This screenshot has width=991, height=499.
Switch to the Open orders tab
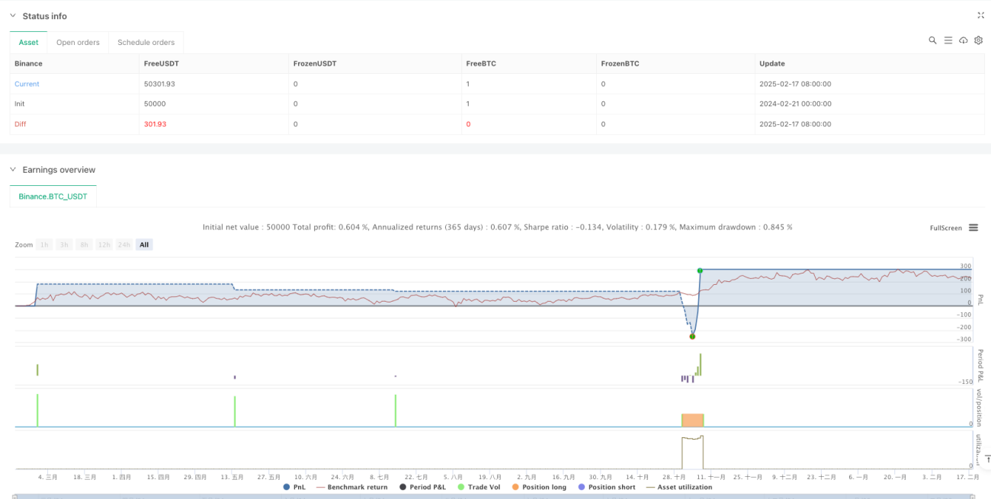[78, 43]
